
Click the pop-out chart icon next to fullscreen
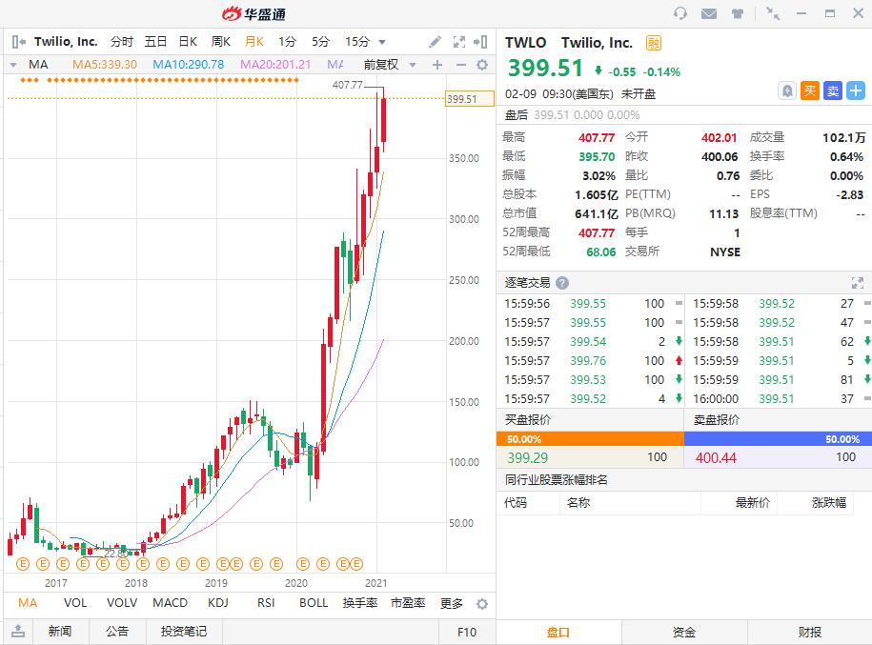point(481,43)
